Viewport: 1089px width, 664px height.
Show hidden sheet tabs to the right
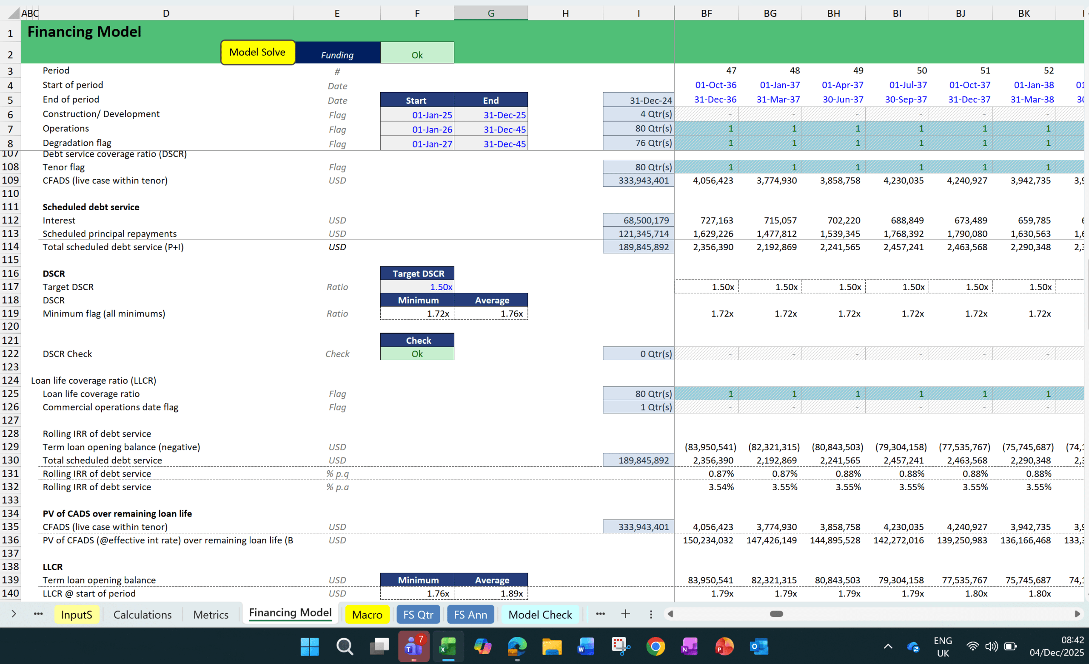600,614
